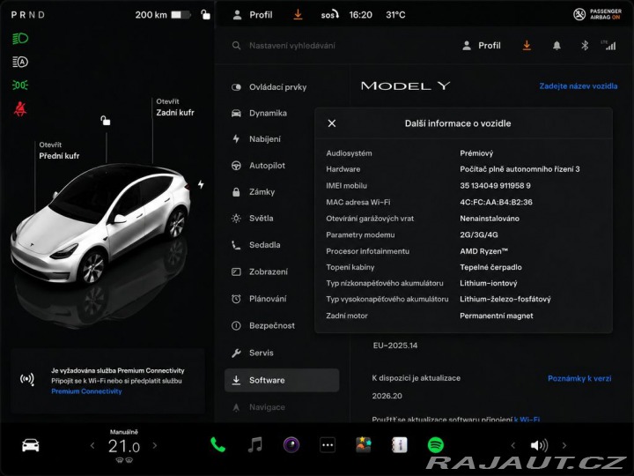Tap the LTE signal strength icon
634x476 pixels.
pyautogui.click(x=608, y=45)
